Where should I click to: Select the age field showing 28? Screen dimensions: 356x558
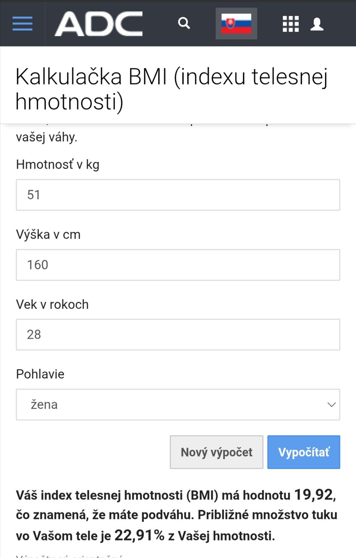tap(178, 334)
